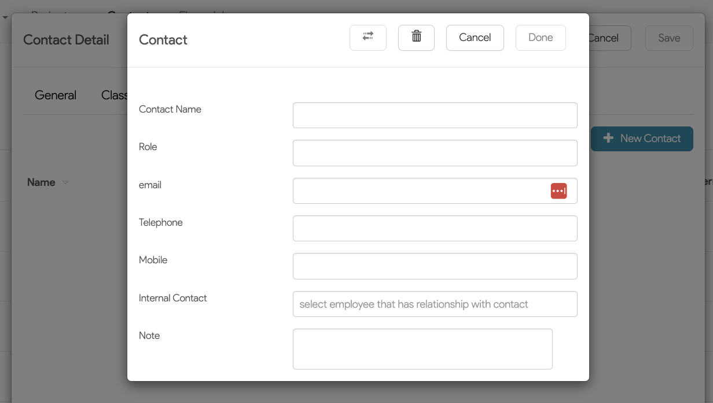Click the Telephone input box
This screenshot has width=713, height=403.
pos(435,229)
